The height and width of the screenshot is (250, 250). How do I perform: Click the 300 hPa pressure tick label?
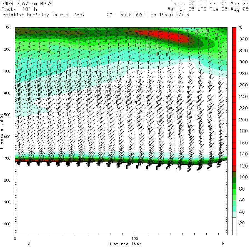pyautogui.click(x=7, y=71)
